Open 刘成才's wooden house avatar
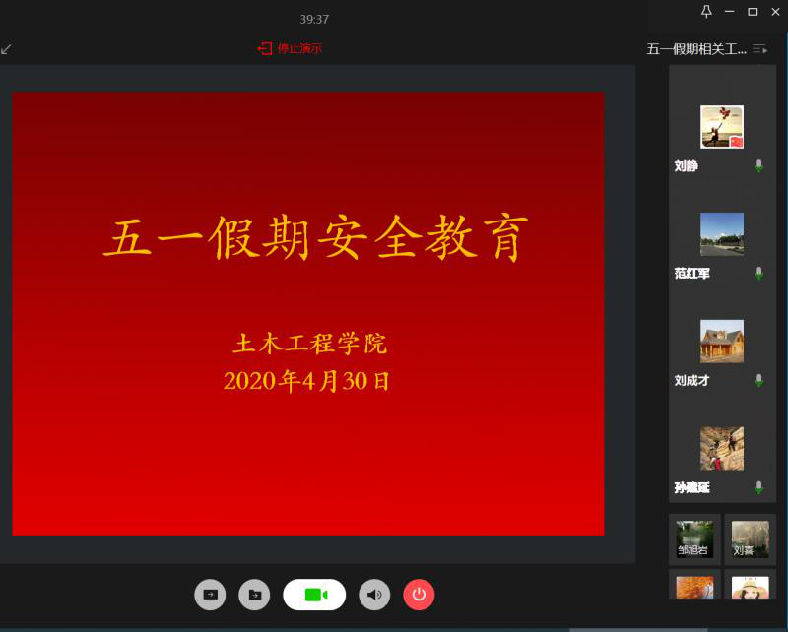Image resolution: width=788 pixels, height=632 pixels. point(722,342)
